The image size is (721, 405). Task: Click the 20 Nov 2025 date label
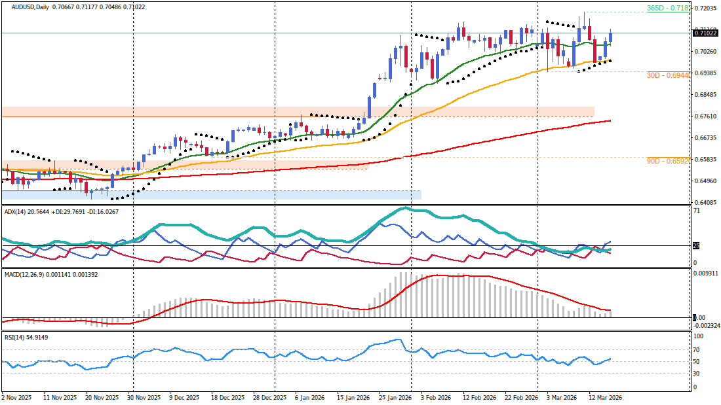(102, 397)
